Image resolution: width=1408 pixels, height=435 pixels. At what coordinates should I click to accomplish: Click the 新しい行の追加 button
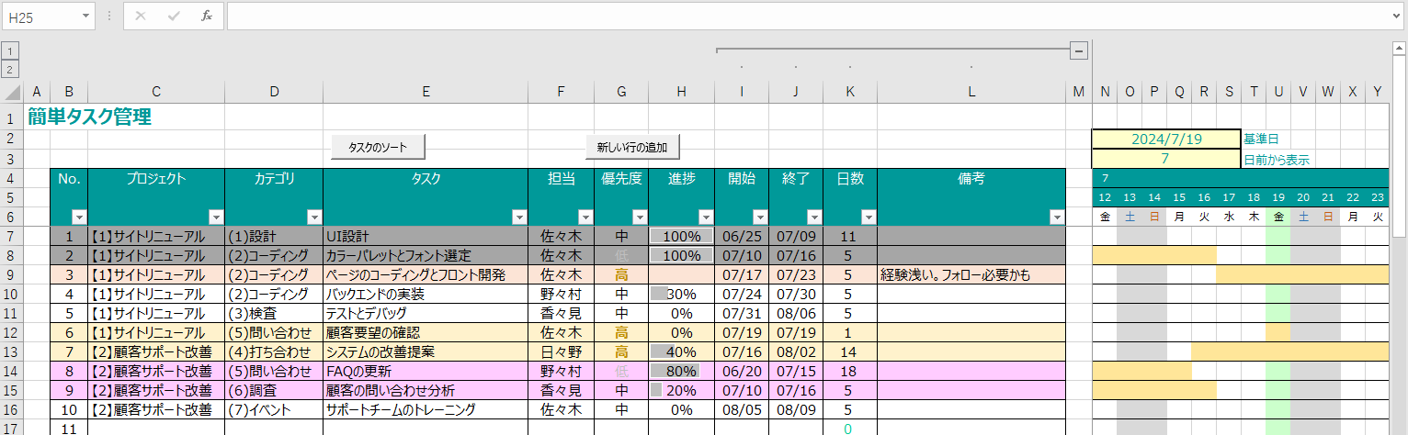pyautogui.click(x=632, y=147)
